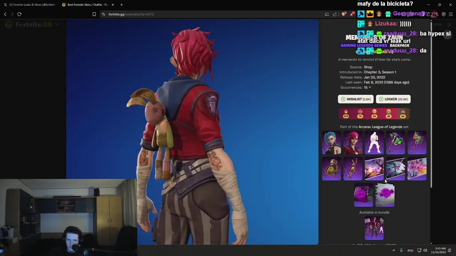
Task: Open the pink graffiti spray thumbnail
Action: point(385,195)
